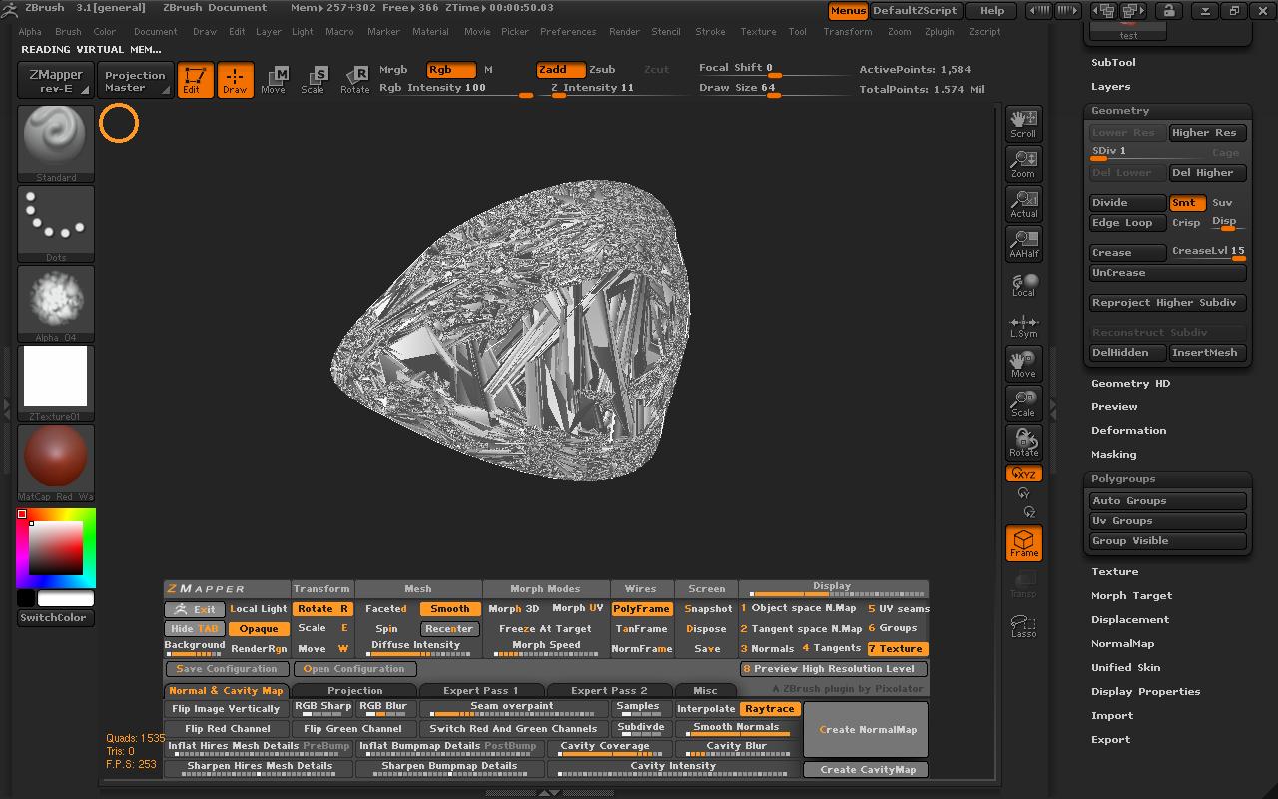Switch to the Projection tab in ZMapper
1278x799 pixels.
click(x=354, y=690)
